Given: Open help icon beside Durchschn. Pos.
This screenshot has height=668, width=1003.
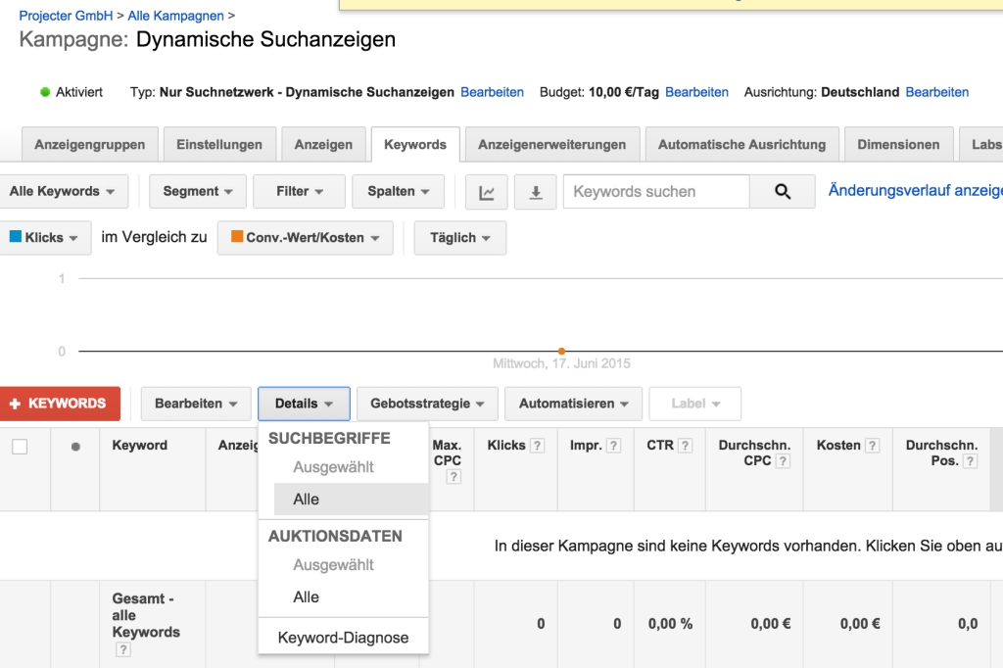Looking at the screenshot, I should point(970,460).
